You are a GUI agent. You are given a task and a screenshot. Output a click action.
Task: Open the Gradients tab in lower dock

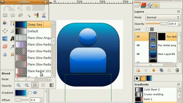click(149, 78)
